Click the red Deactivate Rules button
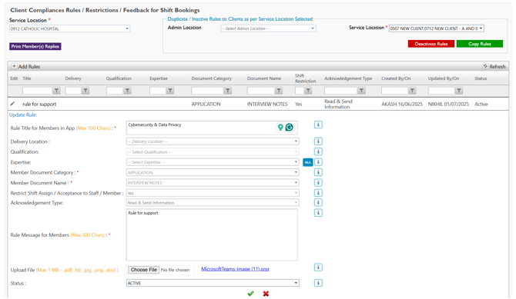The image size is (516, 299). tap(431, 44)
